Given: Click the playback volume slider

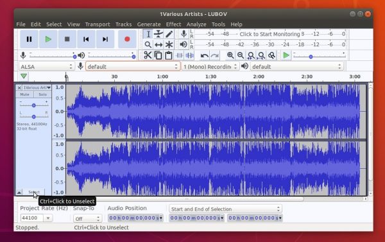Looking at the screenshot, I should [111, 56].
